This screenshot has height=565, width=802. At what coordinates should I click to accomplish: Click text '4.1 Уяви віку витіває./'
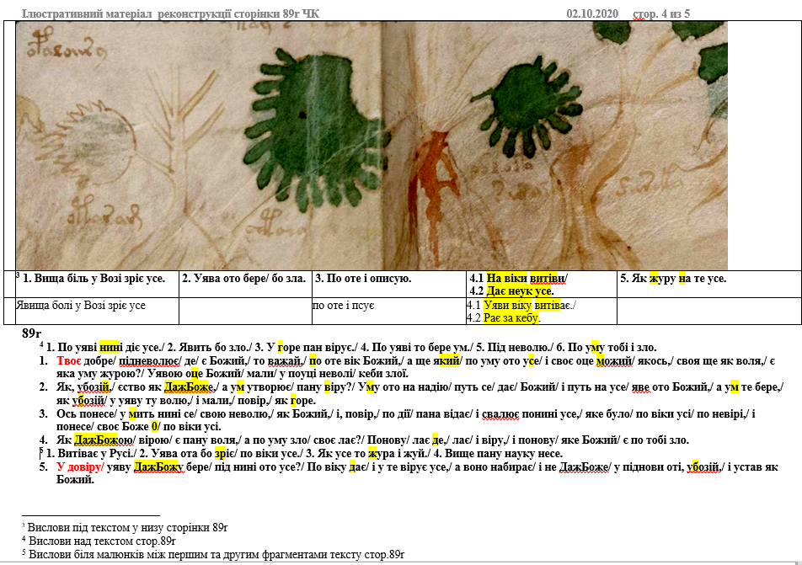[521, 306]
